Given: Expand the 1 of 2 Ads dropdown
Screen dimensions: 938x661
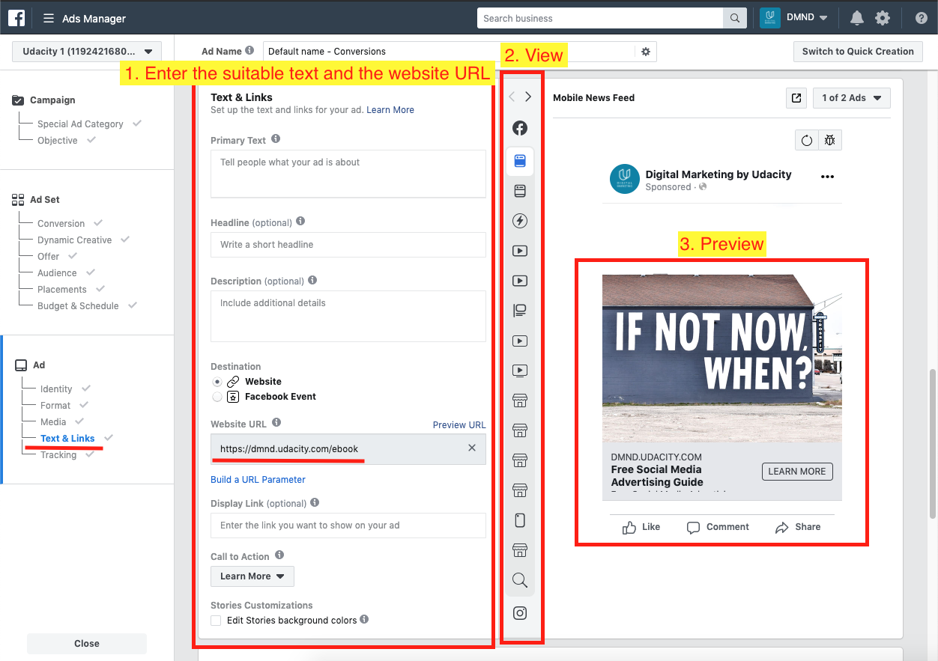Looking at the screenshot, I should pyautogui.click(x=851, y=98).
